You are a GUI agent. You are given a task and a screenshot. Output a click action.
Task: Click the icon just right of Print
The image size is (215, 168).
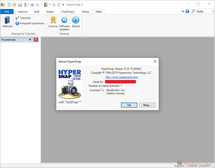point(38,5)
